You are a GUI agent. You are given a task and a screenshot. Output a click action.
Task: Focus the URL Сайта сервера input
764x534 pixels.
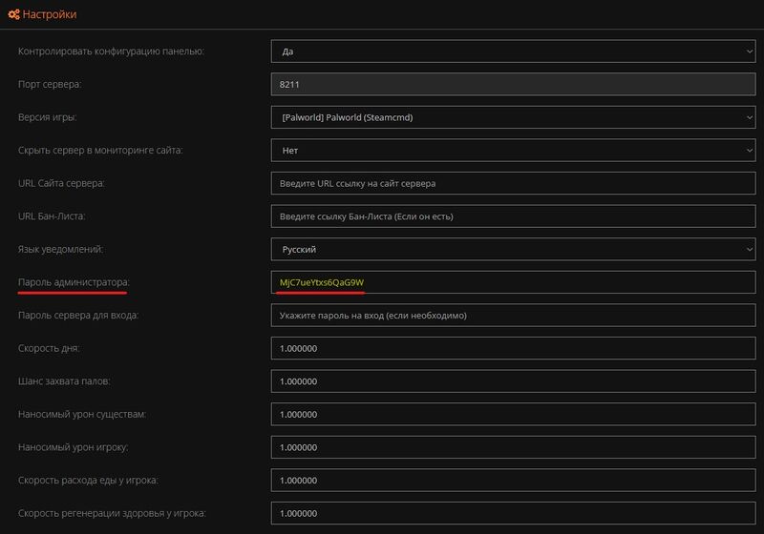[x=513, y=183]
